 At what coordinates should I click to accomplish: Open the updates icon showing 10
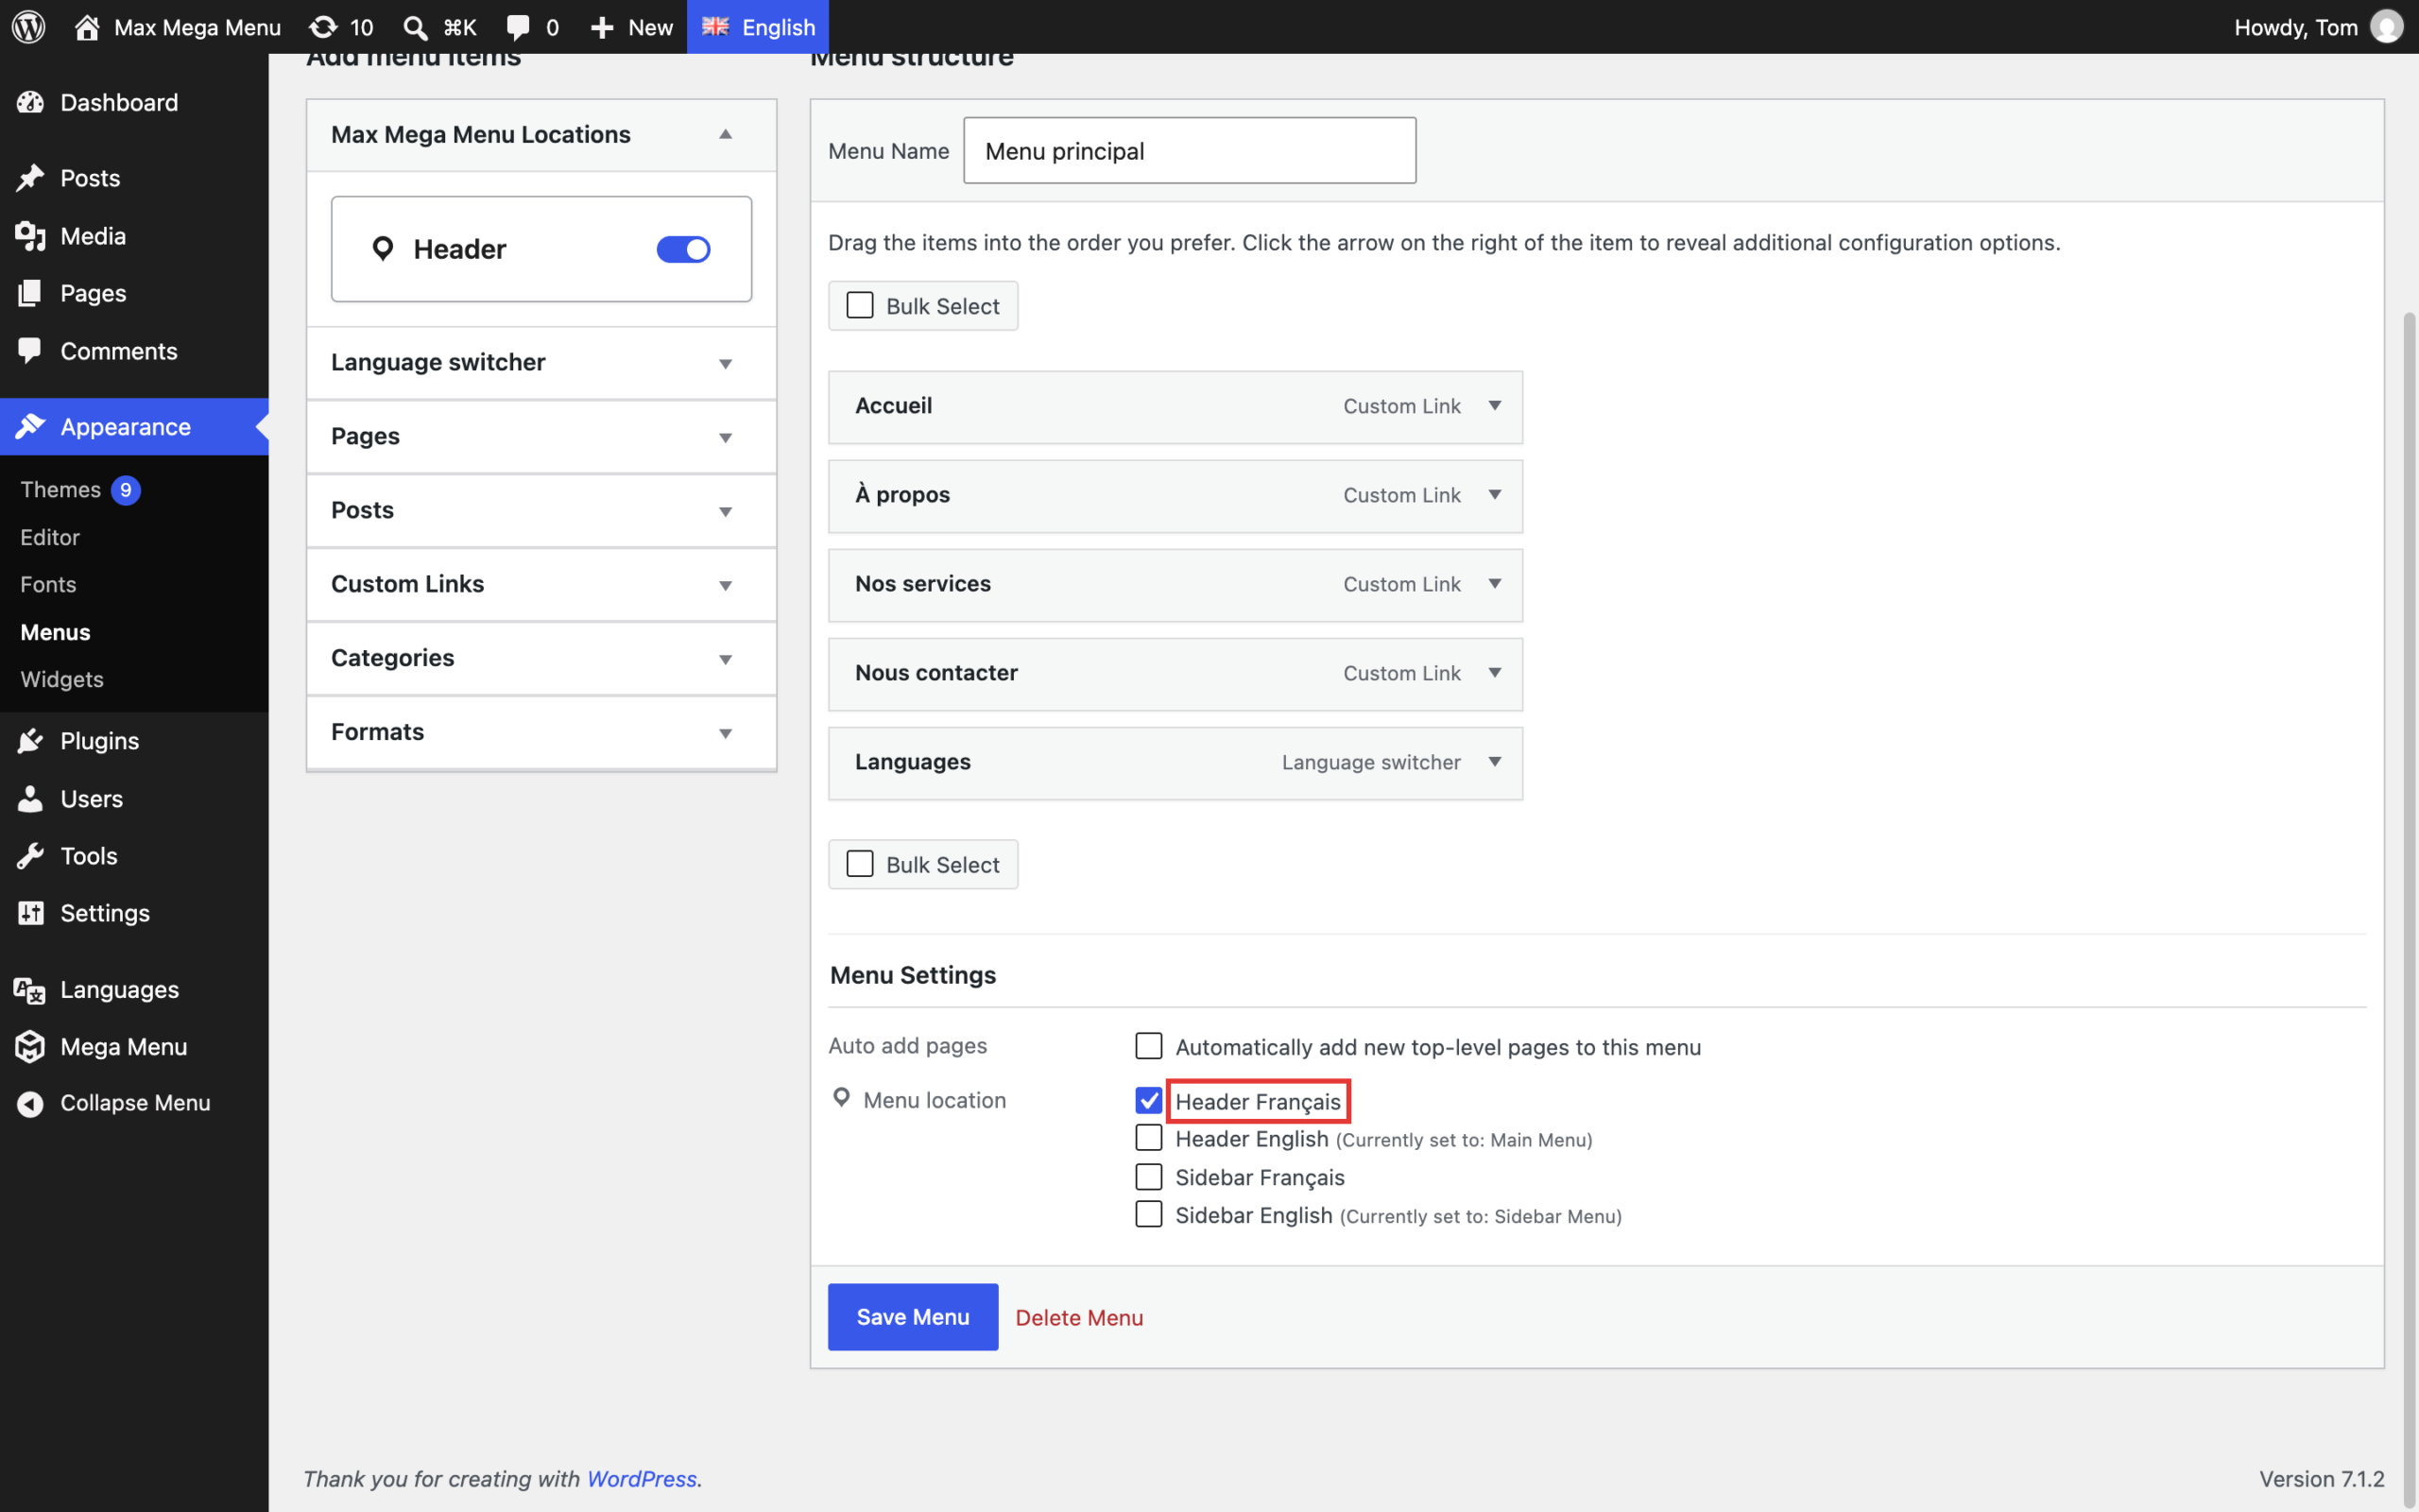click(323, 27)
